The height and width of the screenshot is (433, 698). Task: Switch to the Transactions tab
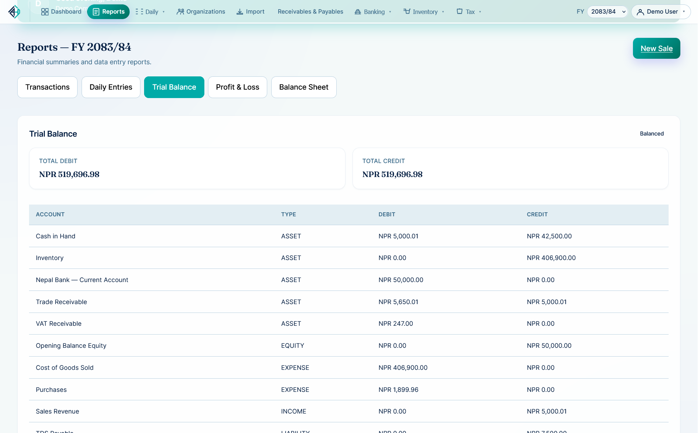coord(47,87)
